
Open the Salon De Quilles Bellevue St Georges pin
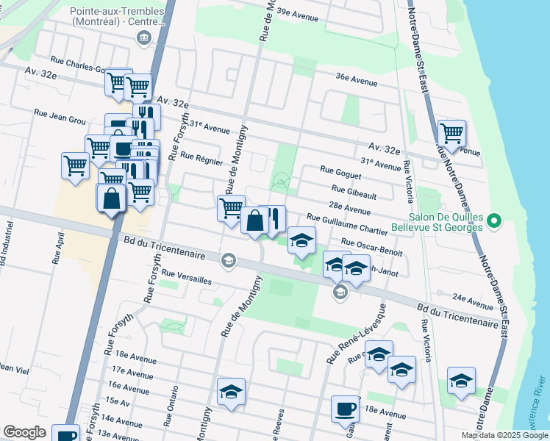494,221
